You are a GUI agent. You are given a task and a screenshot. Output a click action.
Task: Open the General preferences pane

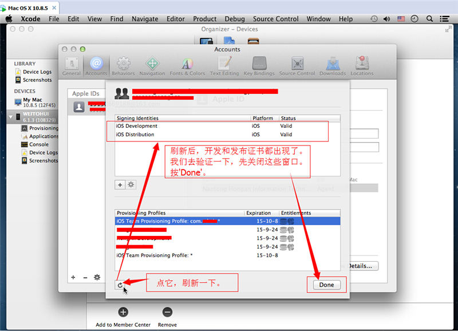(71, 66)
